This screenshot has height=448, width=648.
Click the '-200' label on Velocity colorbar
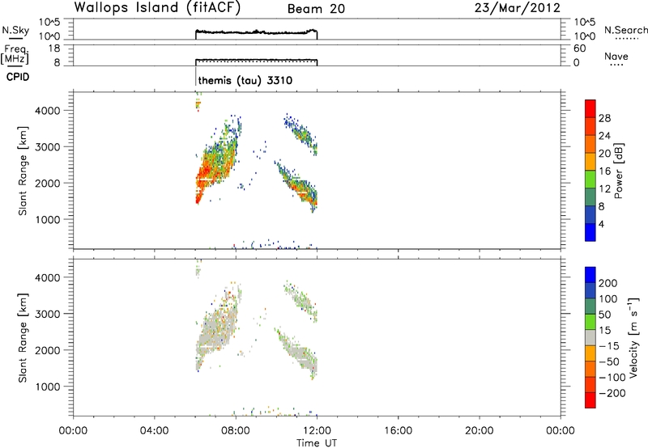612,393
